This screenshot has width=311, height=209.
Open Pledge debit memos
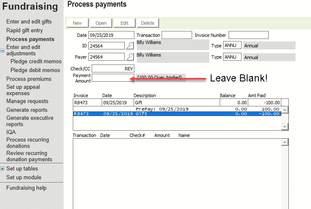click(35, 70)
